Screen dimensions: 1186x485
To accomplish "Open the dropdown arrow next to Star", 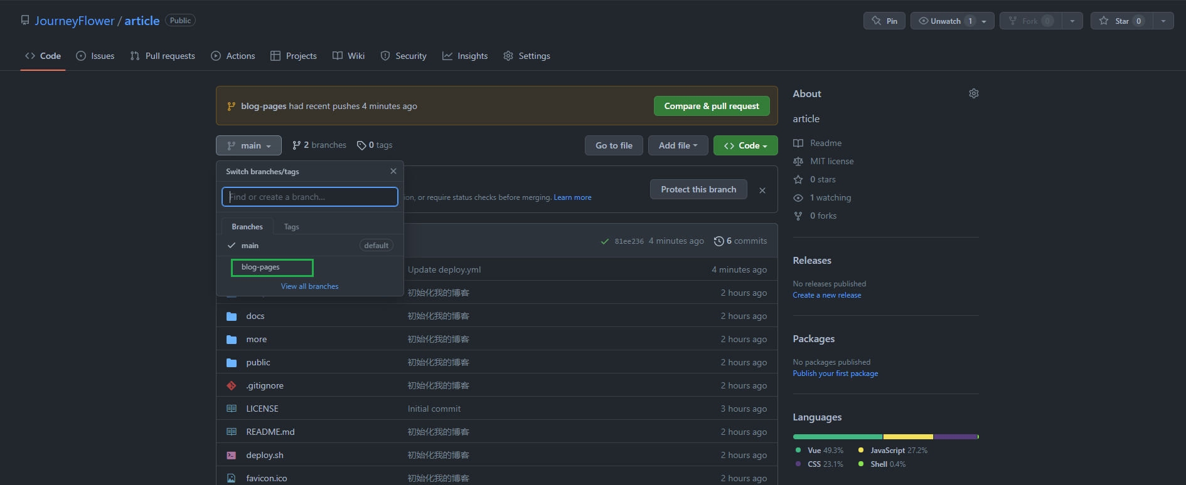I will pos(1163,21).
